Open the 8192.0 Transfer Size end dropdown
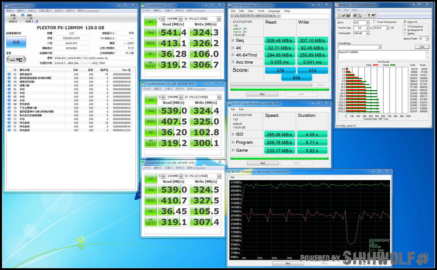The width and height of the screenshot is (437, 270). click(387, 28)
